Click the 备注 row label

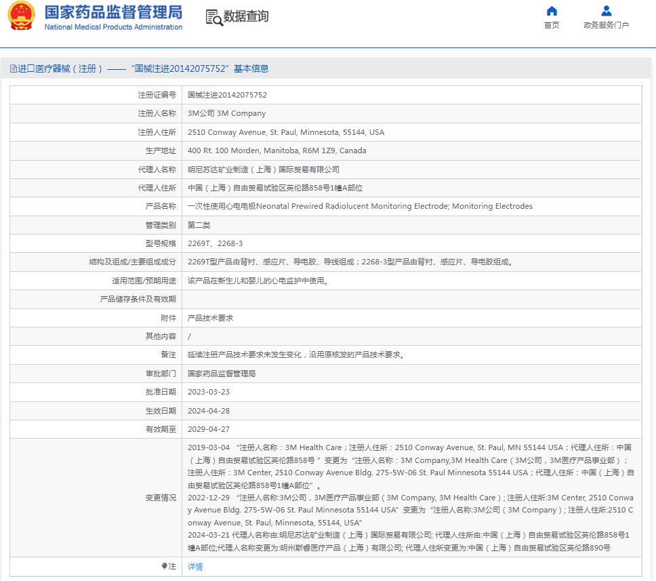(x=169, y=355)
